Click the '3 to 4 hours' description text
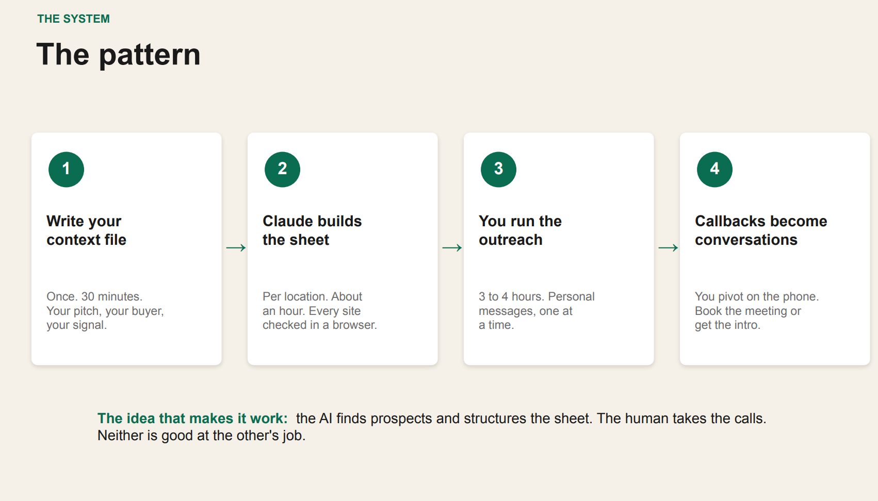878x501 pixels. click(x=536, y=311)
